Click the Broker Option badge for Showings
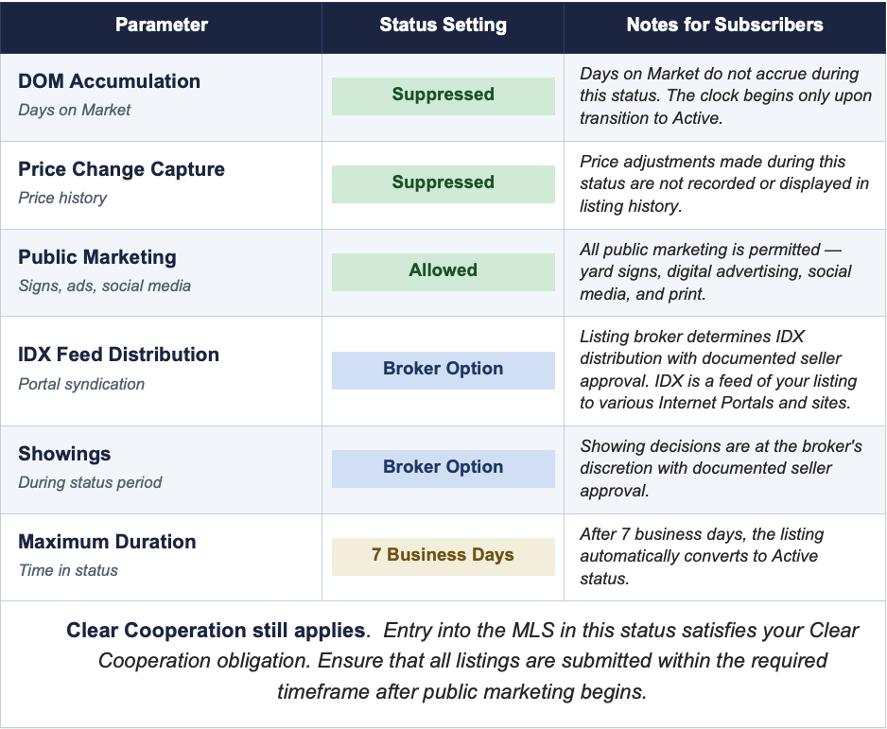This screenshot has width=887, height=729. [443, 467]
